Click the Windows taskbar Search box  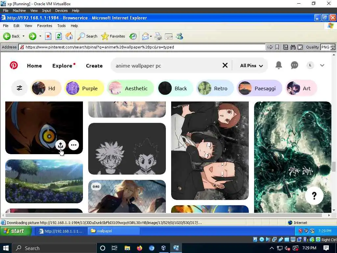(54, 248)
